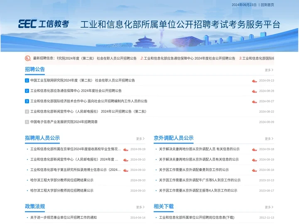Viewport: 299px width, 224px height.
Task: Open 关于进一步规范事业单位公开招聘工作的通知
Action: 64,217
